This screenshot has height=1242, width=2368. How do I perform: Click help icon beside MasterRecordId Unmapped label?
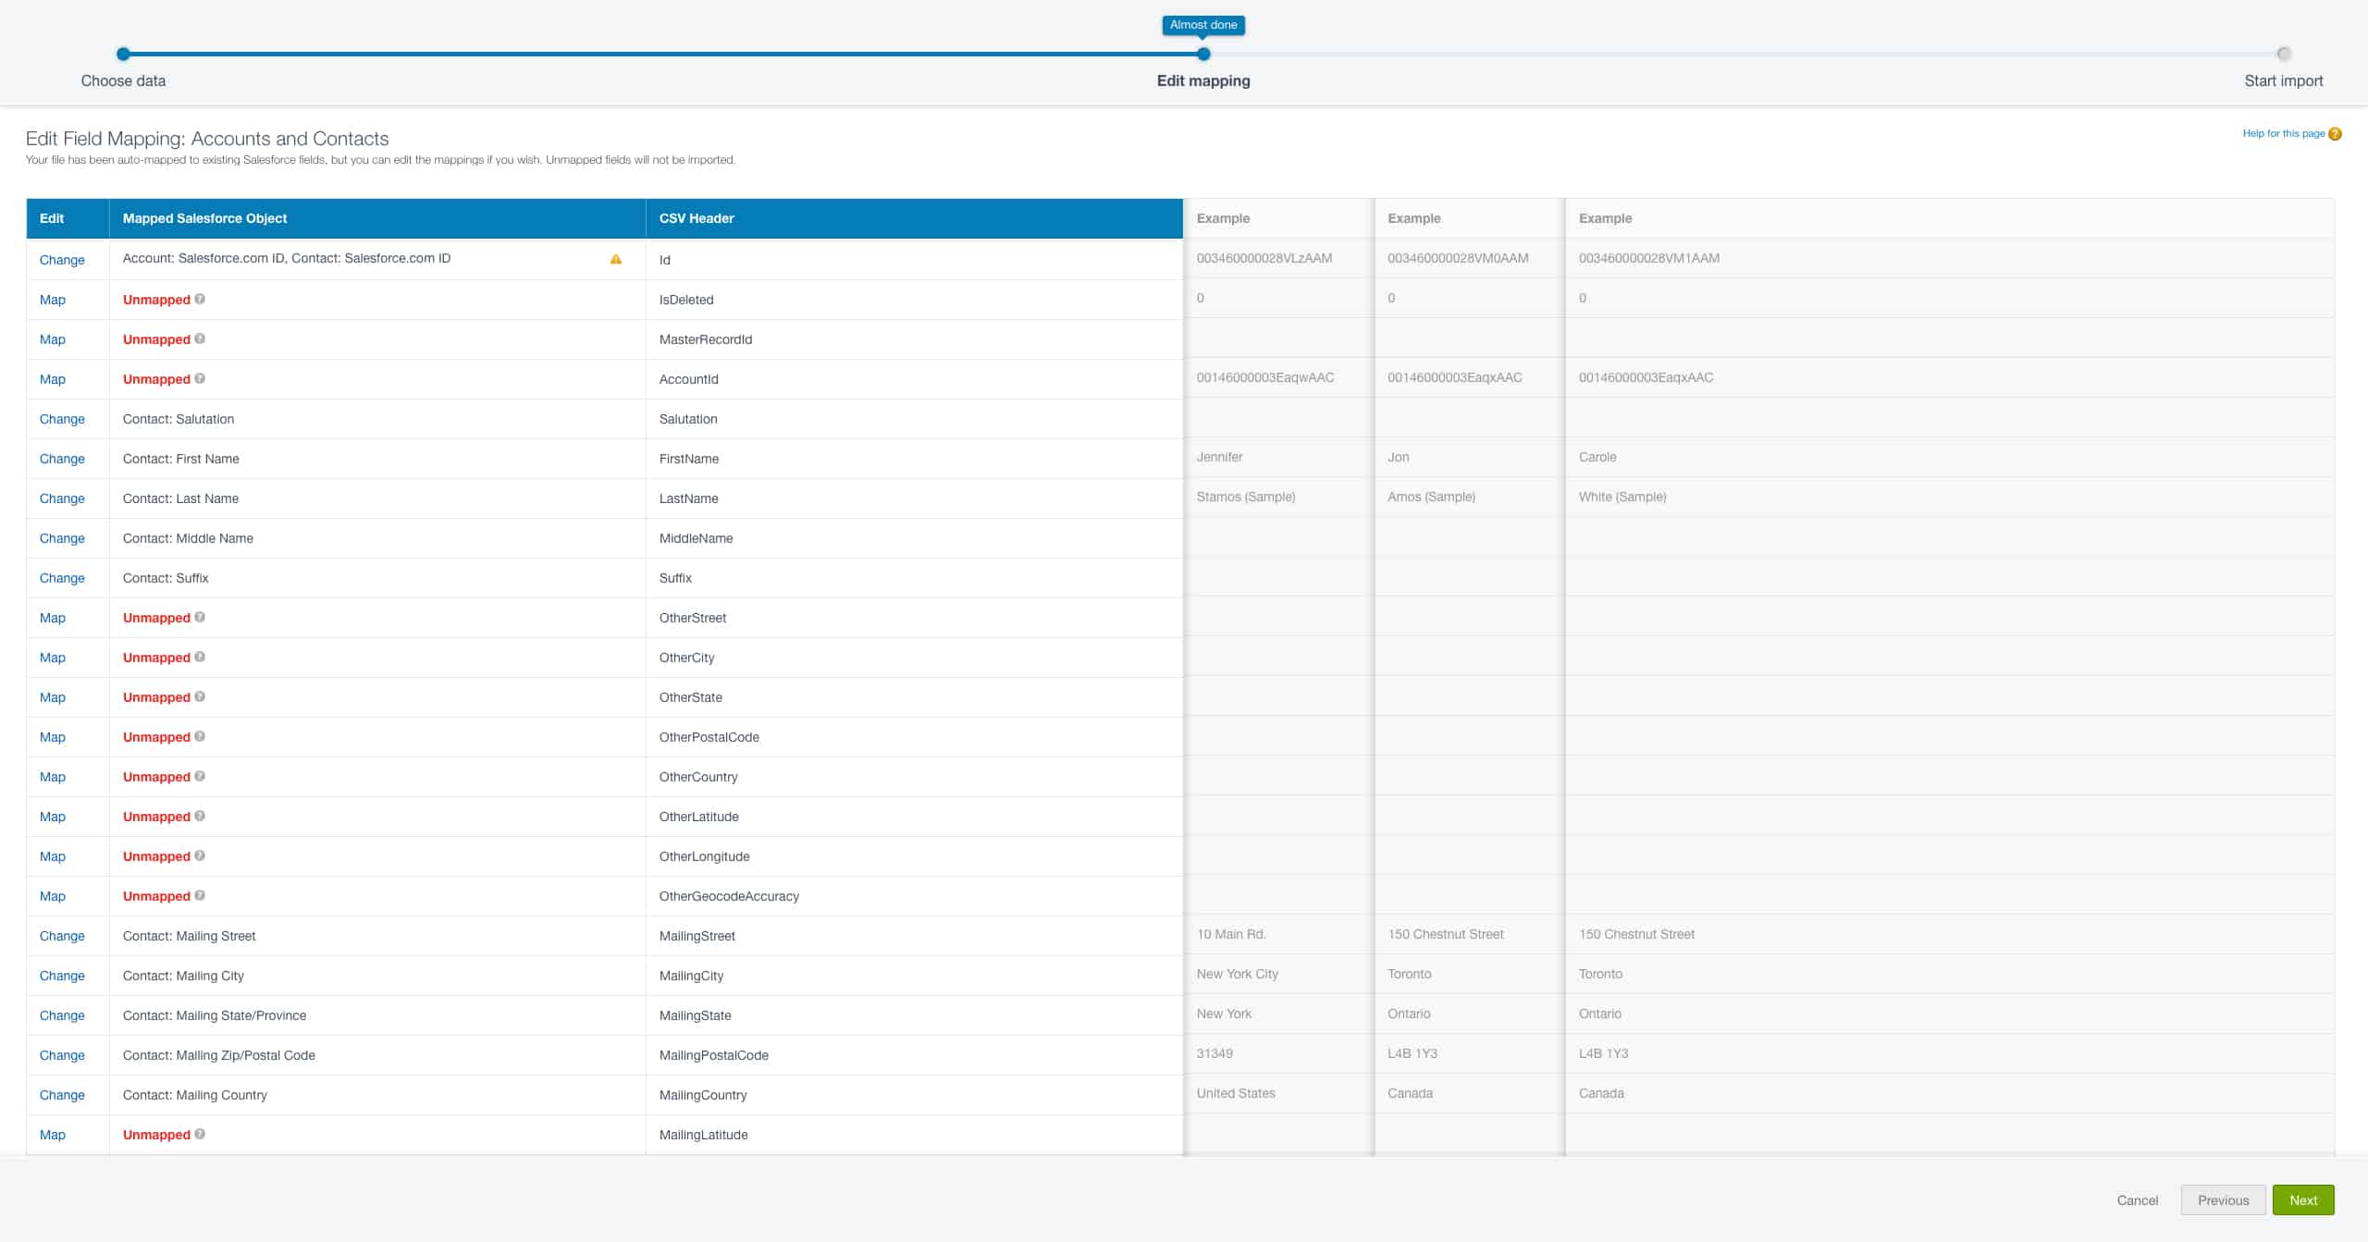pyautogui.click(x=200, y=338)
